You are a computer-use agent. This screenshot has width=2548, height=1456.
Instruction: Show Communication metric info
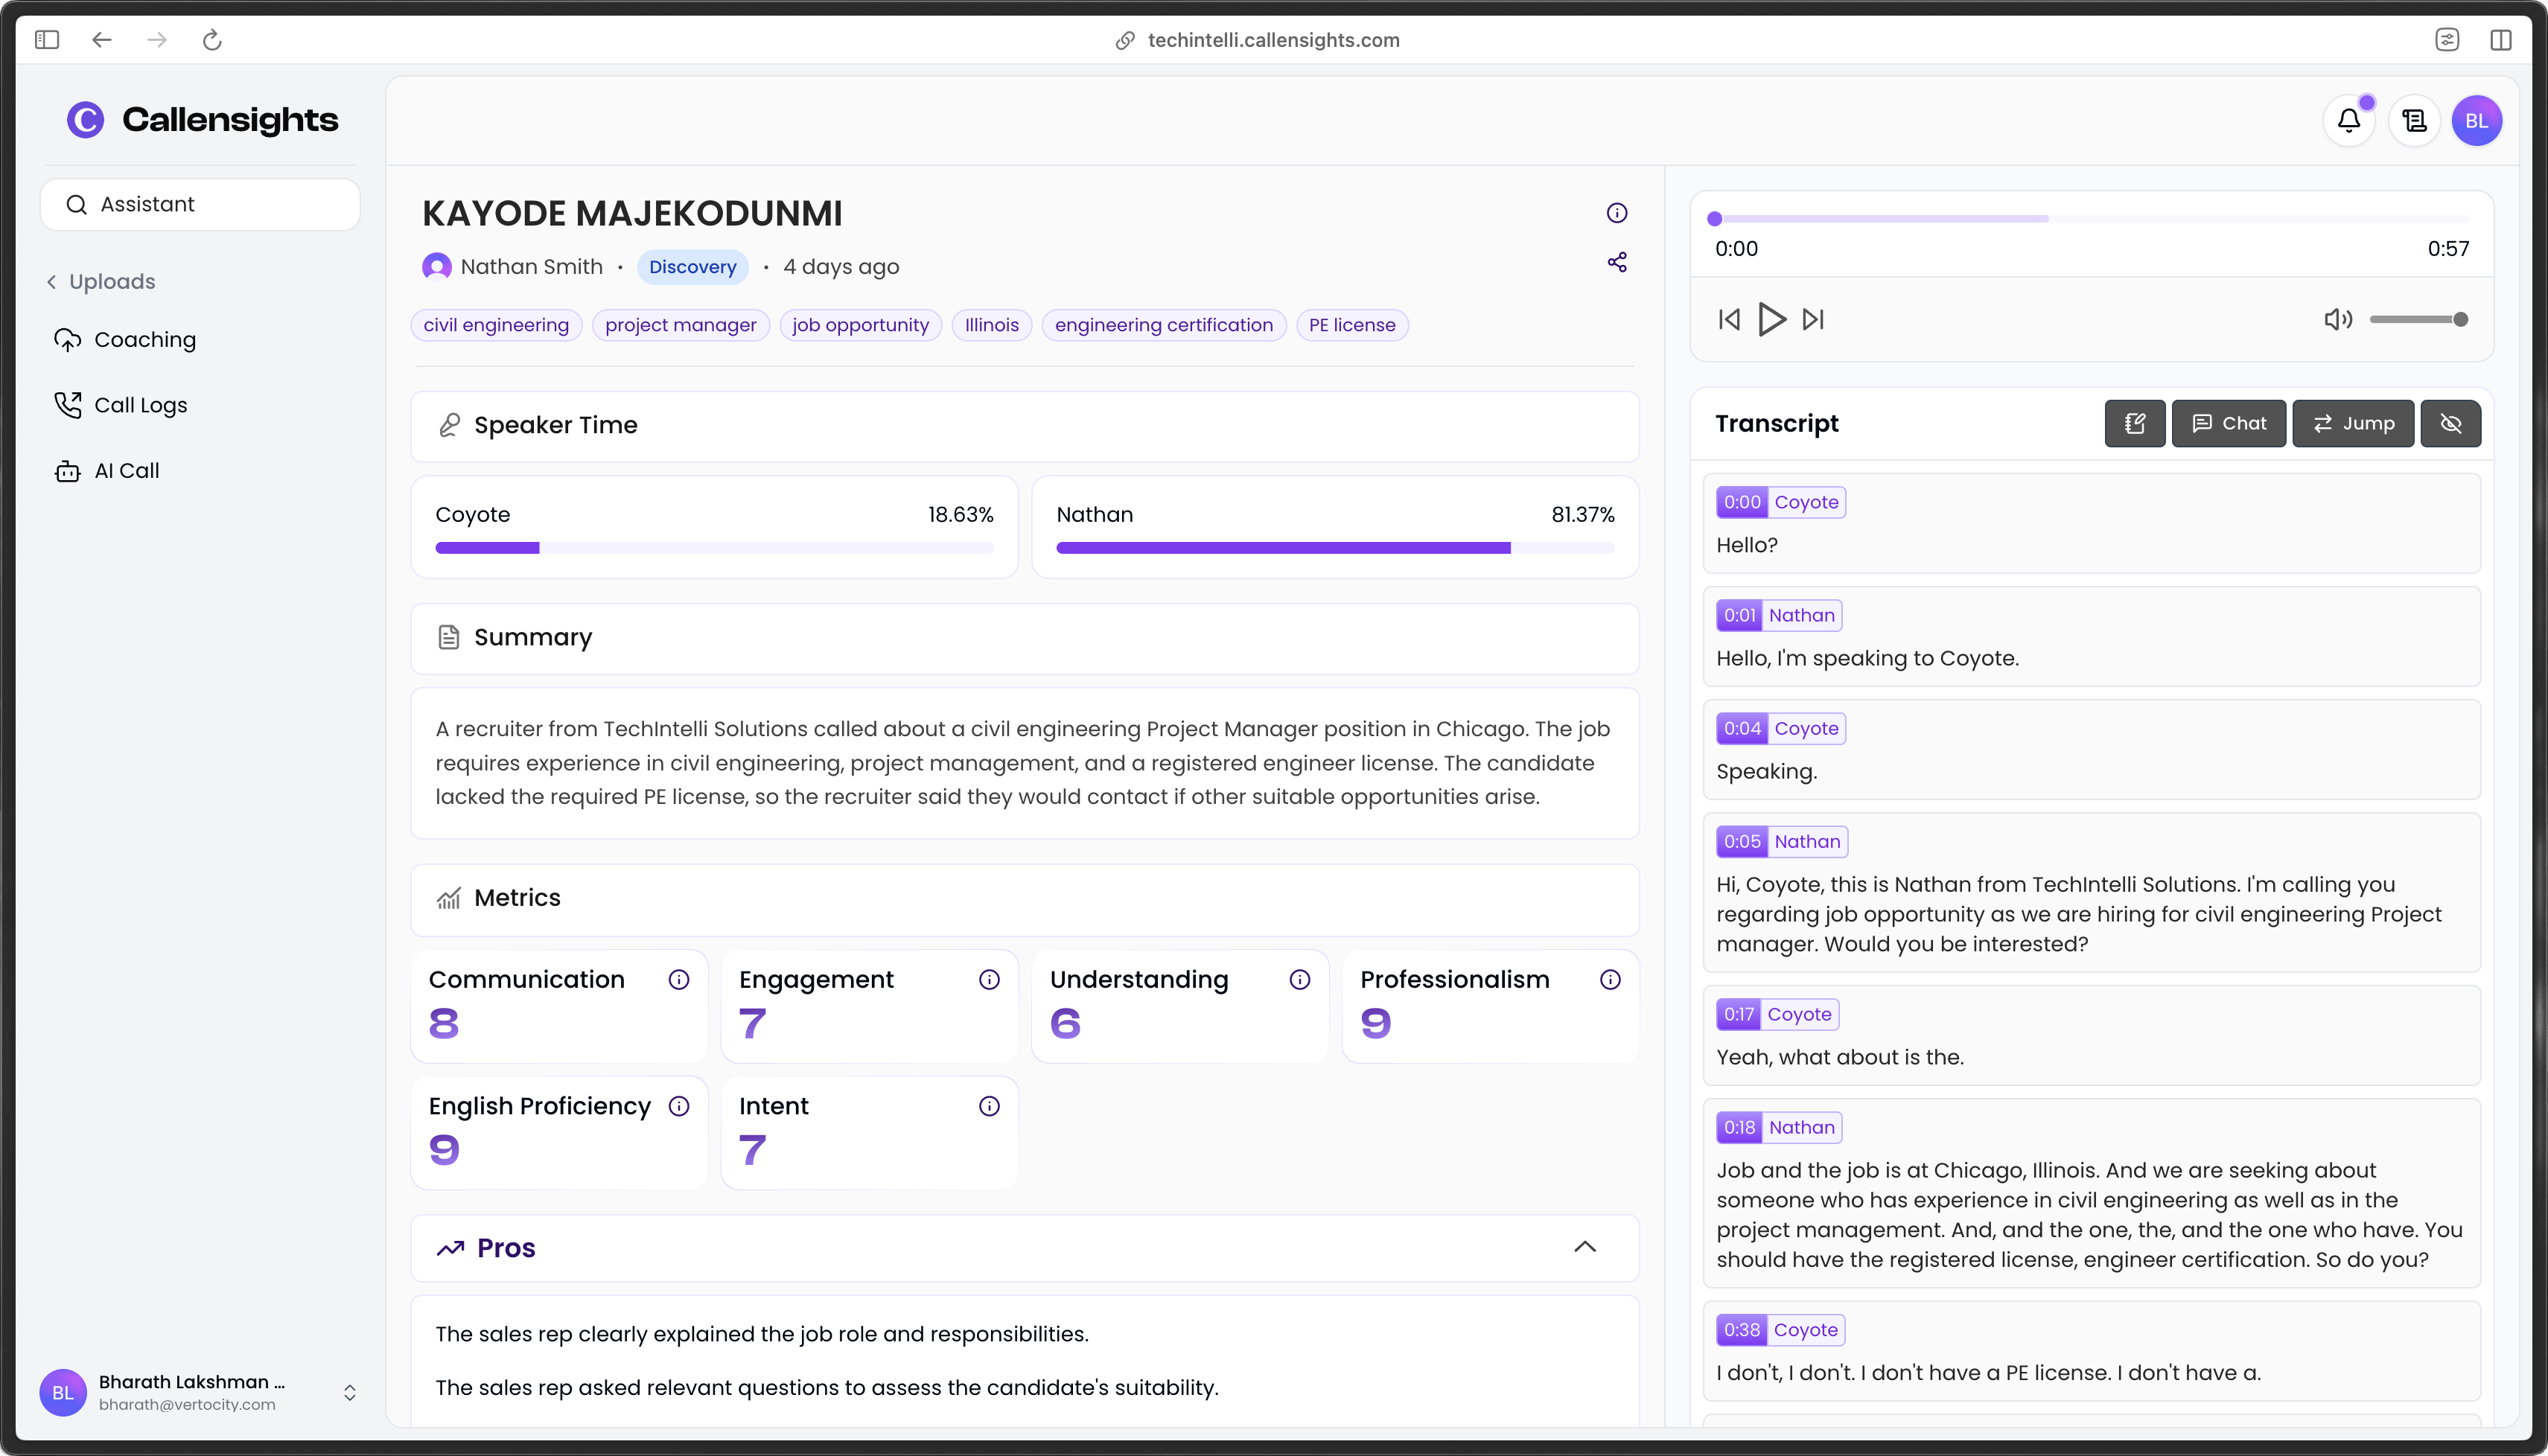679,979
